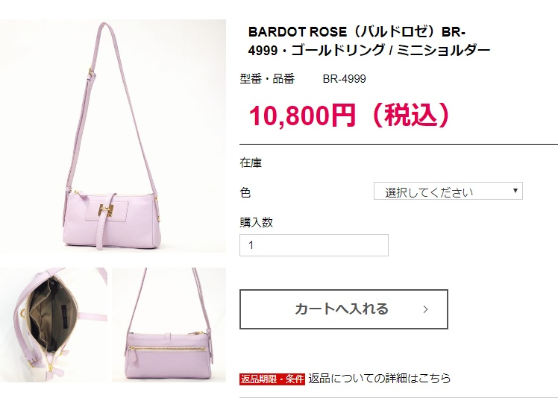Viewport: 558px width, 398px height.
Task: Add item with カートへ入れる button
Action: tap(344, 309)
